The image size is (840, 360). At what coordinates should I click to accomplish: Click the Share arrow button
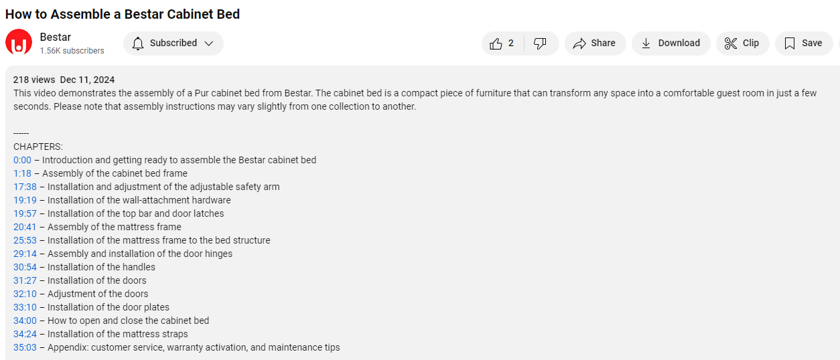click(x=595, y=43)
